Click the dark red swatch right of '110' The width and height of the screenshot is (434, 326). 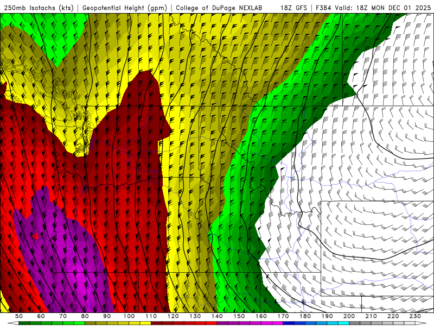(x=156, y=323)
